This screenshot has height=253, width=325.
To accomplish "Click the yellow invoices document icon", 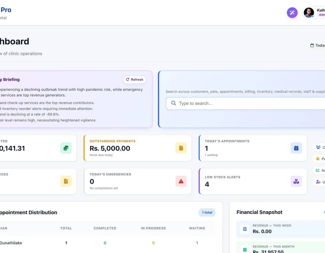I will pos(66,181).
